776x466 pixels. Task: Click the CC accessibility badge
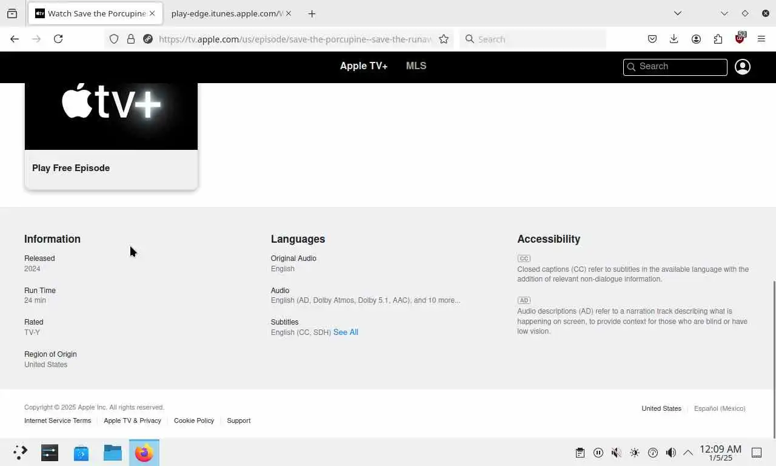click(x=524, y=258)
